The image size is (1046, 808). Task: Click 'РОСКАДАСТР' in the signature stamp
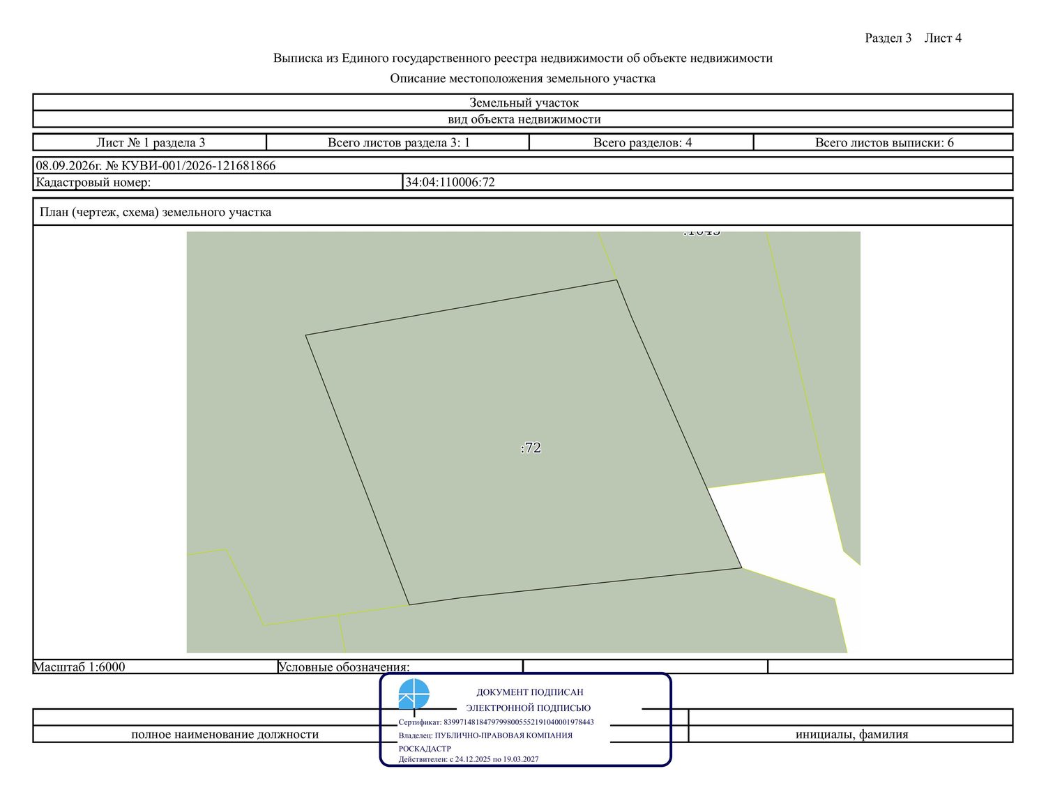(425, 749)
